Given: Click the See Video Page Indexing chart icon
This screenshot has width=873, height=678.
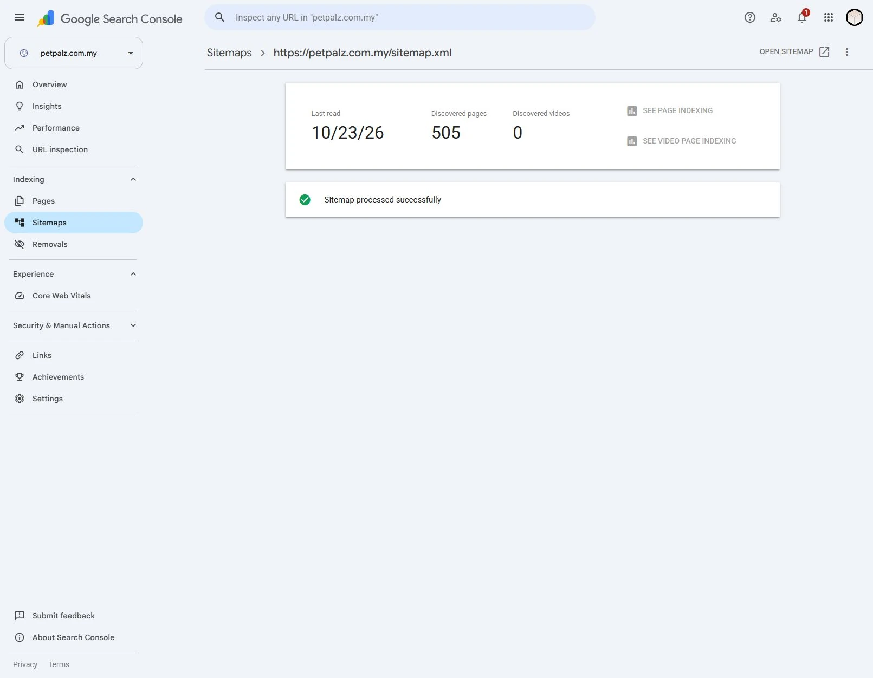Looking at the screenshot, I should click(x=632, y=141).
